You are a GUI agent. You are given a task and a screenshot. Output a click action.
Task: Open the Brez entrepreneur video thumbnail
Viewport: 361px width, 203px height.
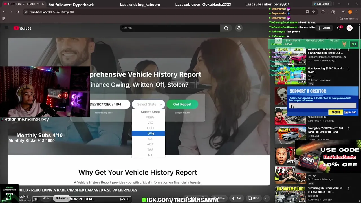coord(290,175)
